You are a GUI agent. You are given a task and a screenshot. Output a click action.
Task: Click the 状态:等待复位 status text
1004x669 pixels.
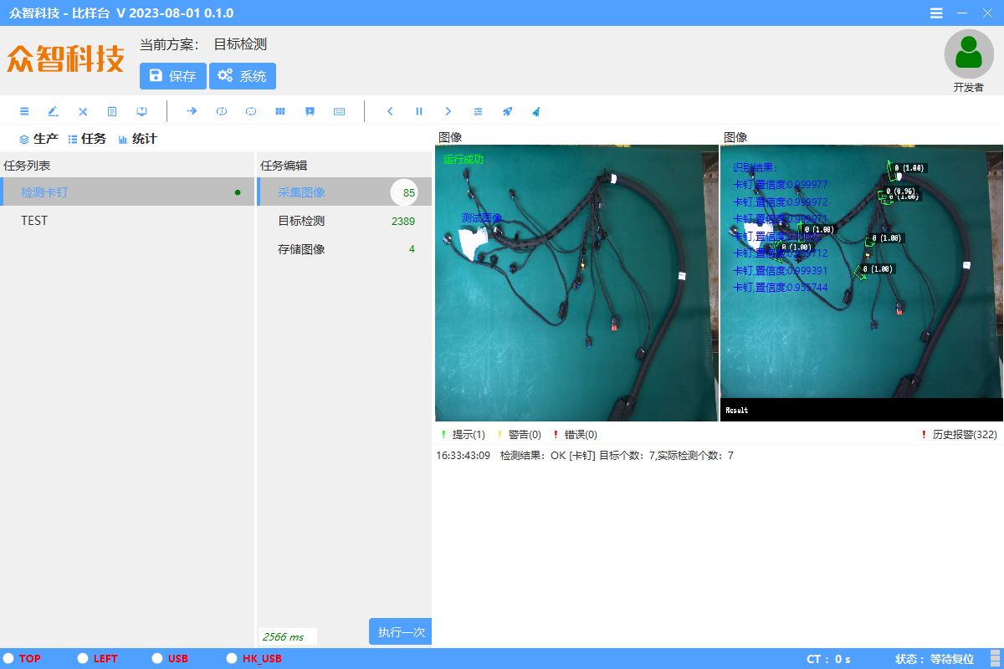(x=935, y=659)
